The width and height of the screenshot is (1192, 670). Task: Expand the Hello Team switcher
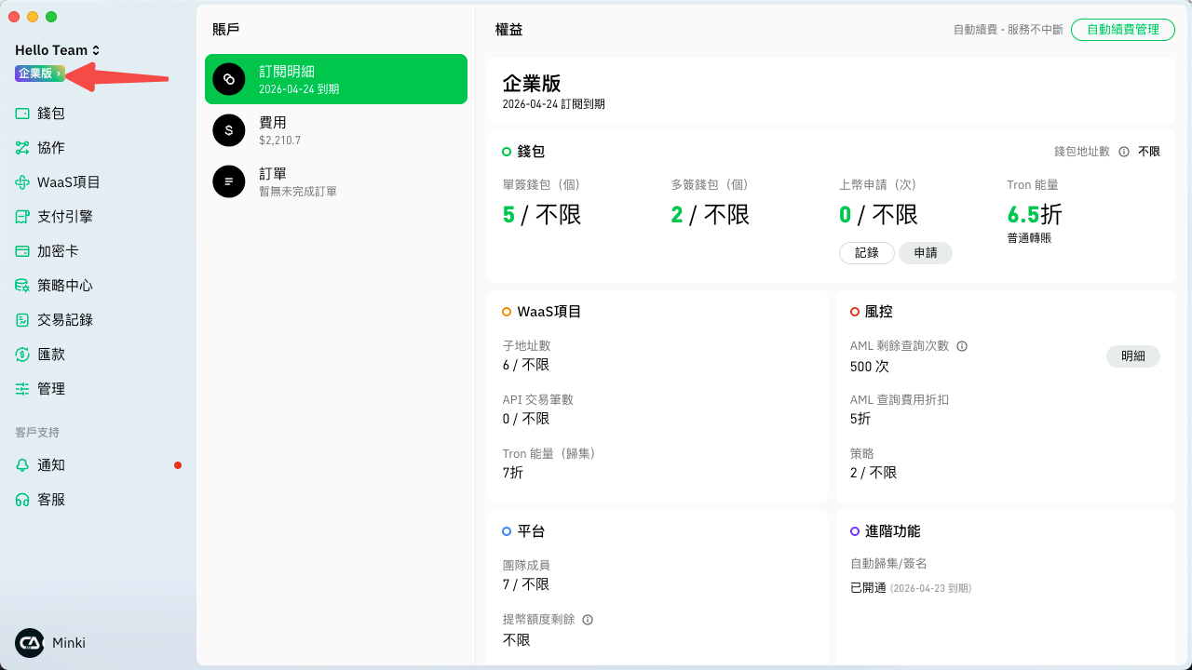click(58, 50)
